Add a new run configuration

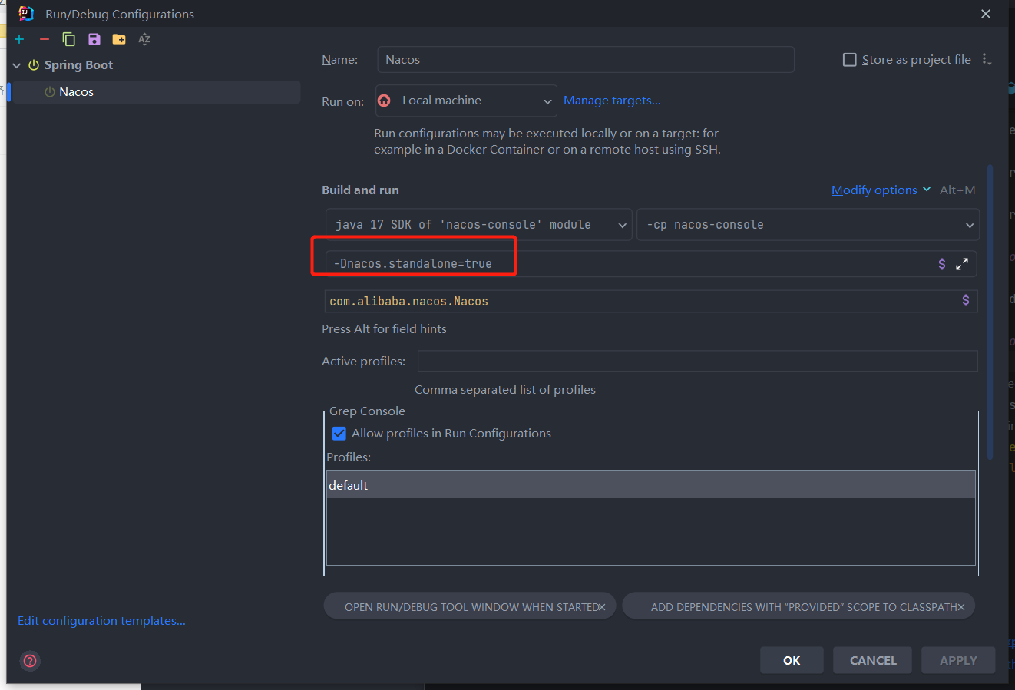[19, 39]
